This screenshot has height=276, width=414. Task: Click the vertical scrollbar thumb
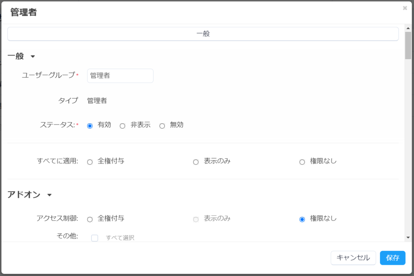tap(408, 46)
